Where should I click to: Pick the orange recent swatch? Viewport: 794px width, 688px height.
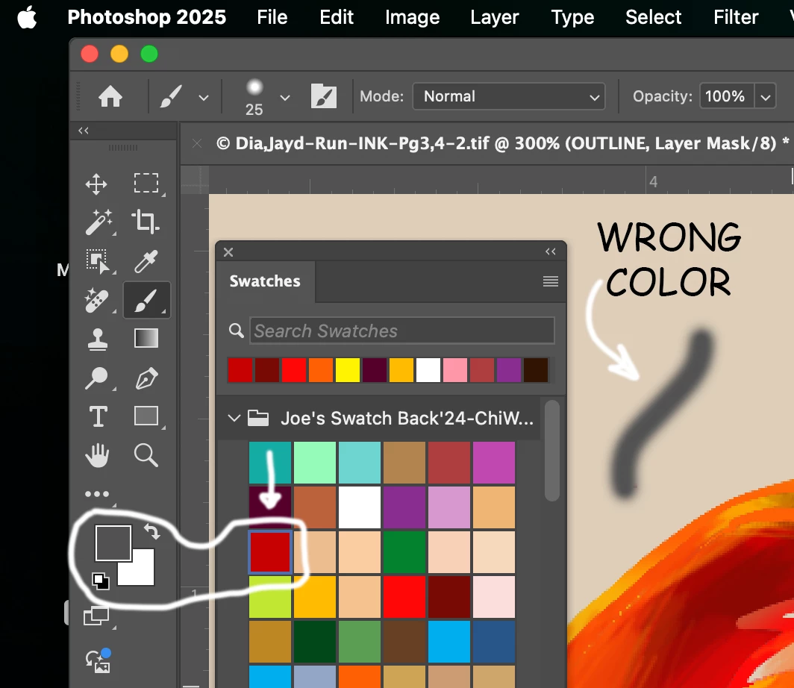[x=321, y=370]
